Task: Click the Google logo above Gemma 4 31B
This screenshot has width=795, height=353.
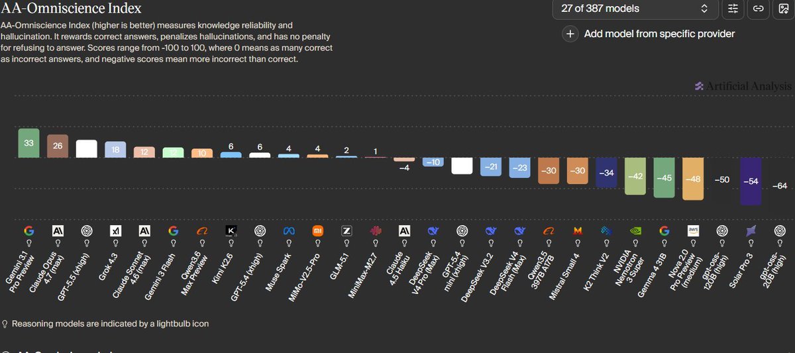Action: tap(664, 231)
